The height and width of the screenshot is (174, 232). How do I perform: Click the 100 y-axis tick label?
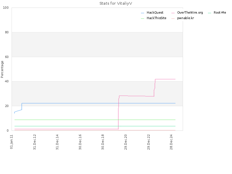(x=6, y=8)
